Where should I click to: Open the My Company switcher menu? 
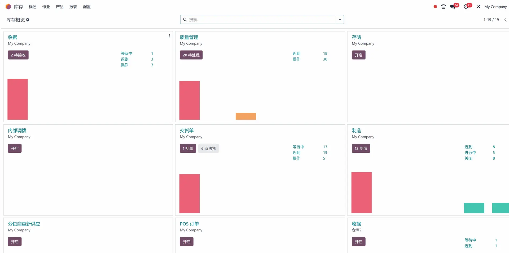click(x=495, y=7)
